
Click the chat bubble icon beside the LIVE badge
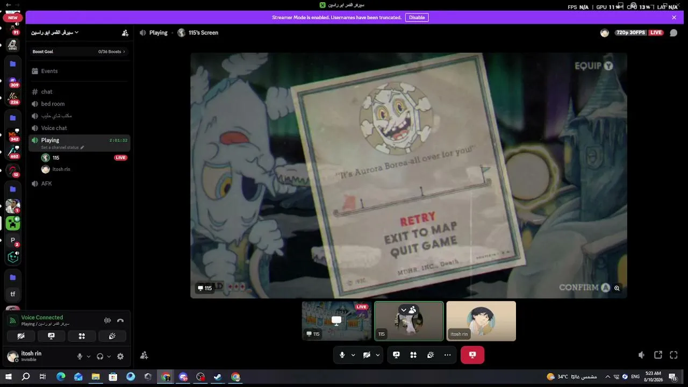[673, 33]
